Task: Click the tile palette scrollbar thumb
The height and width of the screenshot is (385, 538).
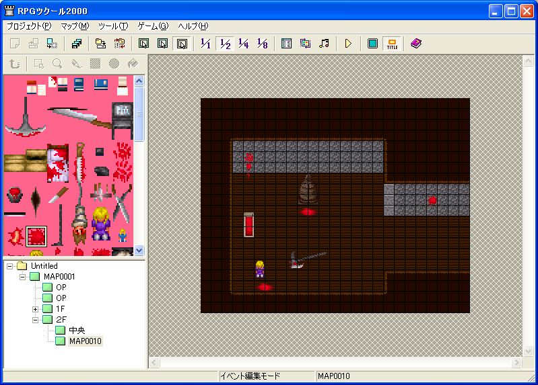Action: pos(139,114)
